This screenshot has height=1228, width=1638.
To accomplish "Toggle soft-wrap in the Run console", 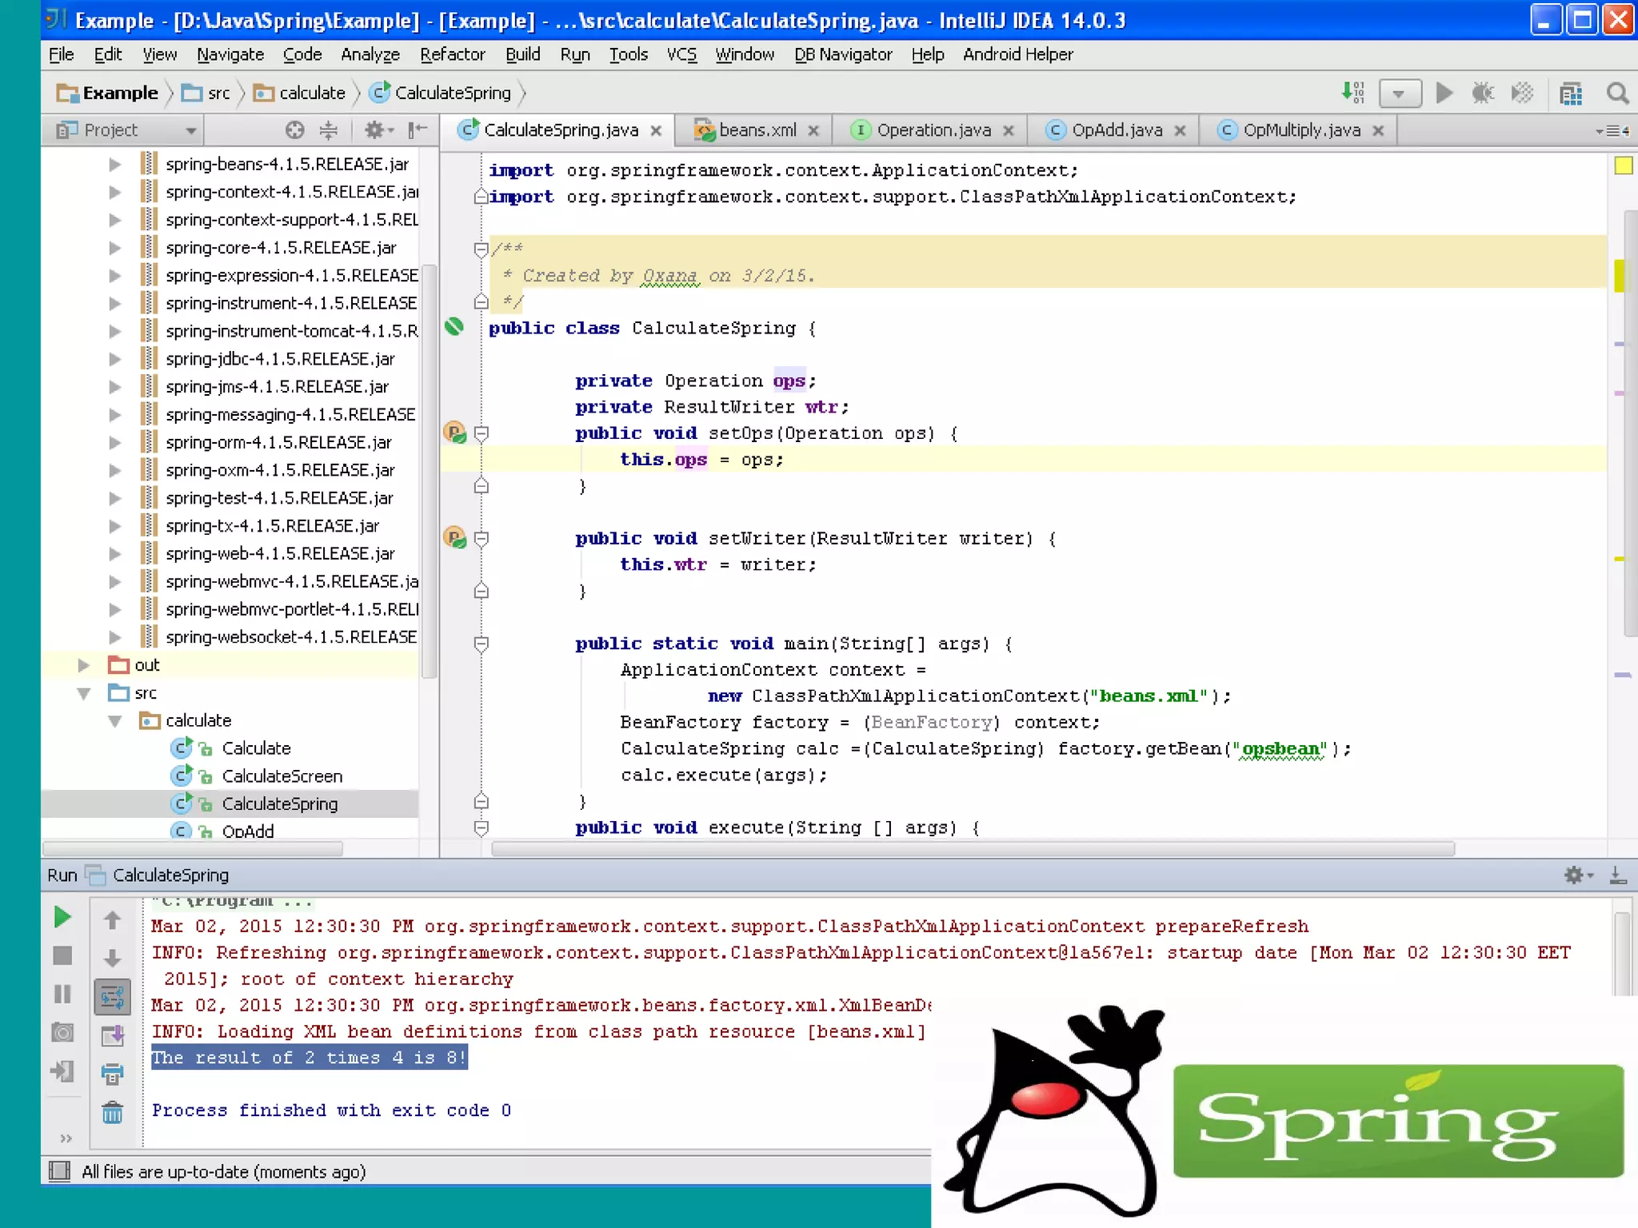I will pos(113,997).
